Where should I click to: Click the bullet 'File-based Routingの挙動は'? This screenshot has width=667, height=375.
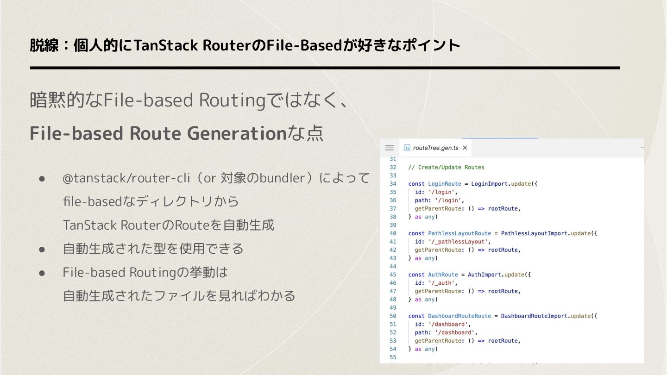click(x=145, y=272)
